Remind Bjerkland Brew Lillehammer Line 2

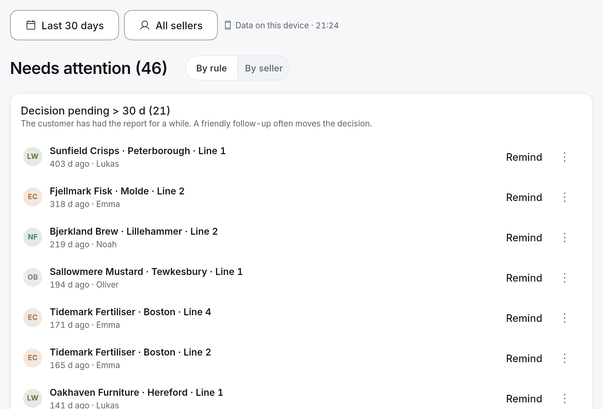click(x=524, y=238)
